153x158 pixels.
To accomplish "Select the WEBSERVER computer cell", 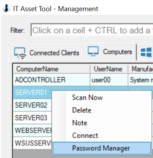I will pyautogui.click(x=32, y=130).
